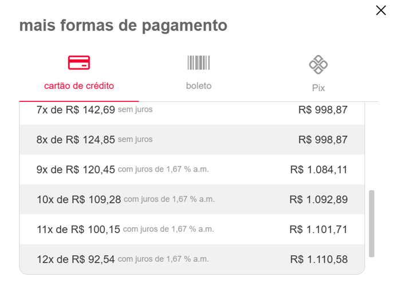The width and height of the screenshot is (394, 288).
Task: Select the Pix tab label
Action: pos(318,88)
